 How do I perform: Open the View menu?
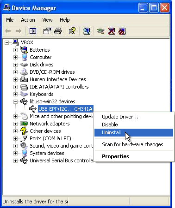pyautogui.click(x=47, y=20)
